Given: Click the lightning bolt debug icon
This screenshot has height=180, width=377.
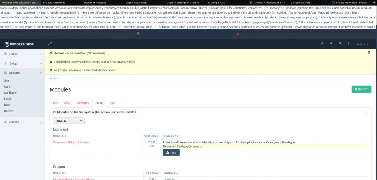Looking at the screenshot, I should tap(349, 43).
